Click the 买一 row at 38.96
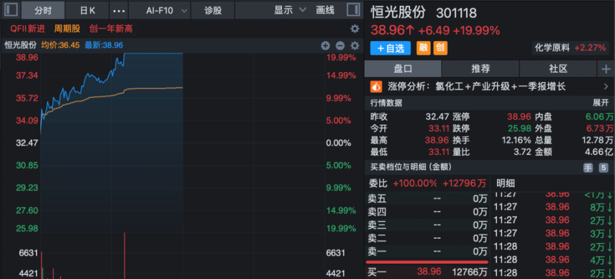 [427, 271]
